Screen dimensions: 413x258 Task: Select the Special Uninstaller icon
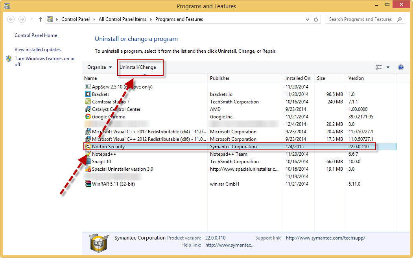tap(88, 169)
